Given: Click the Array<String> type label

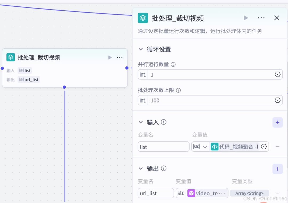Looking at the screenshot, I should pyautogui.click(x=249, y=193).
